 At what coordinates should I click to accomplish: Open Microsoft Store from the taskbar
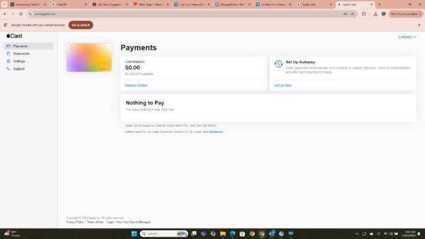(243, 234)
